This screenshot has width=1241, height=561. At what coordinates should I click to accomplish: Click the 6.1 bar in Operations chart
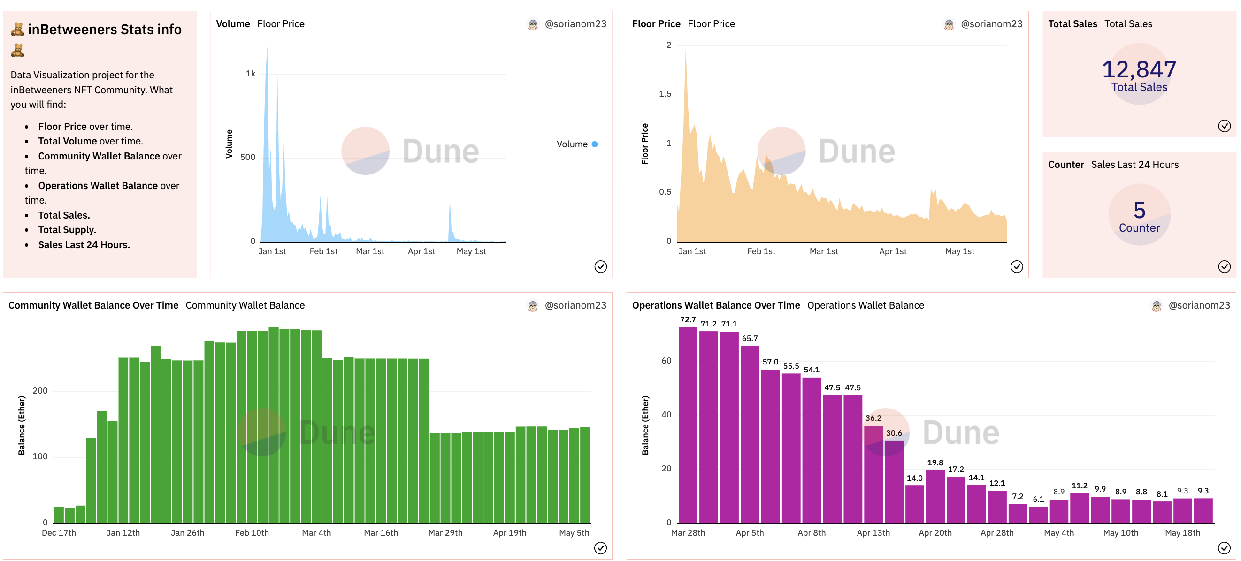(1038, 515)
